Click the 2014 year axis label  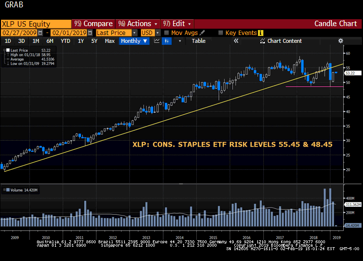click(x=180, y=238)
